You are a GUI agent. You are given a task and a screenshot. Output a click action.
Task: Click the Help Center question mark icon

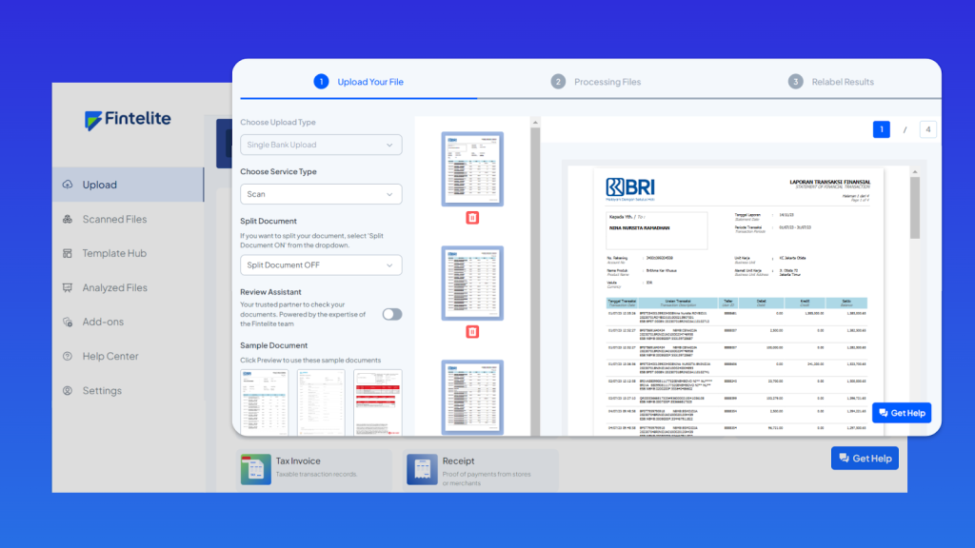[x=68, y=356]
